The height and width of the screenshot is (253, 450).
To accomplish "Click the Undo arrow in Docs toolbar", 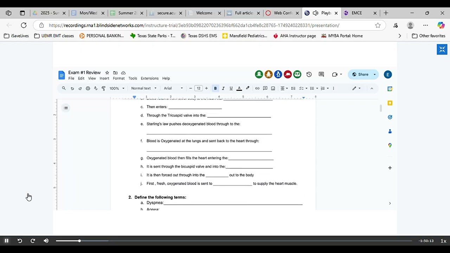I will click(x=72, y=88).
